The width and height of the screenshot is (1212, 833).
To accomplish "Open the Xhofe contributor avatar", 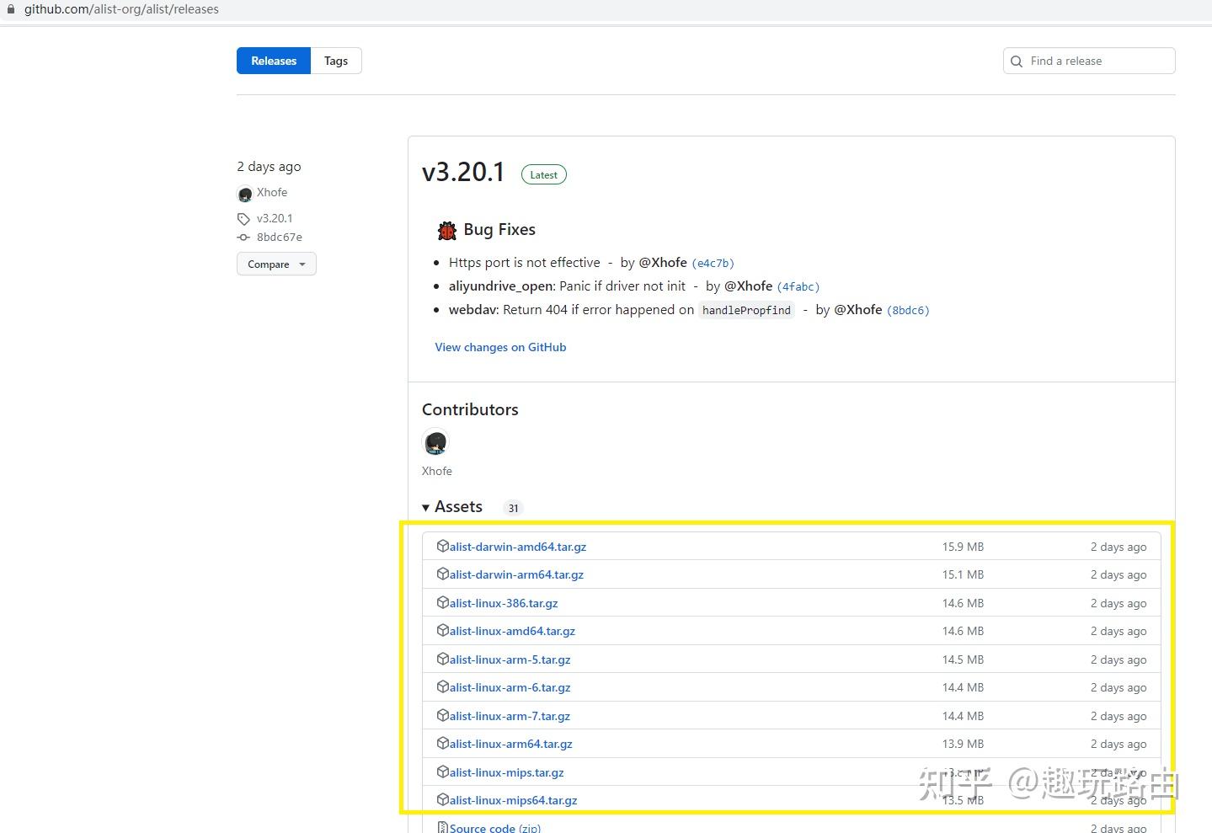I will 436,442.
